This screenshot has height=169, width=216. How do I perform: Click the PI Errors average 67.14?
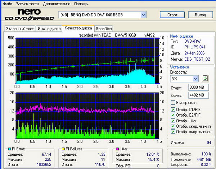coord(46,154)
